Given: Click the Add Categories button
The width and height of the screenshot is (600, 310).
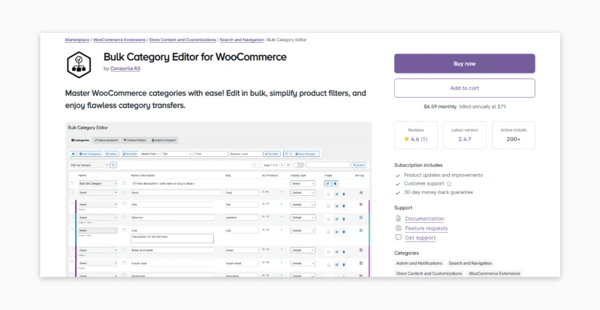Looking at the screenshot, I should pos(90,154).
